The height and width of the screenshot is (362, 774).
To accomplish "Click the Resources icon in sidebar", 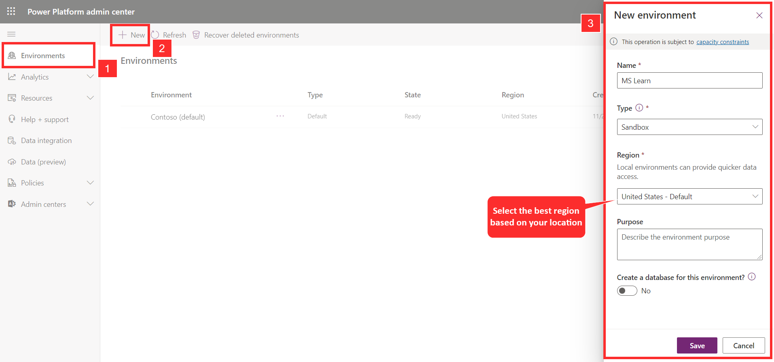I will (12, 98).
